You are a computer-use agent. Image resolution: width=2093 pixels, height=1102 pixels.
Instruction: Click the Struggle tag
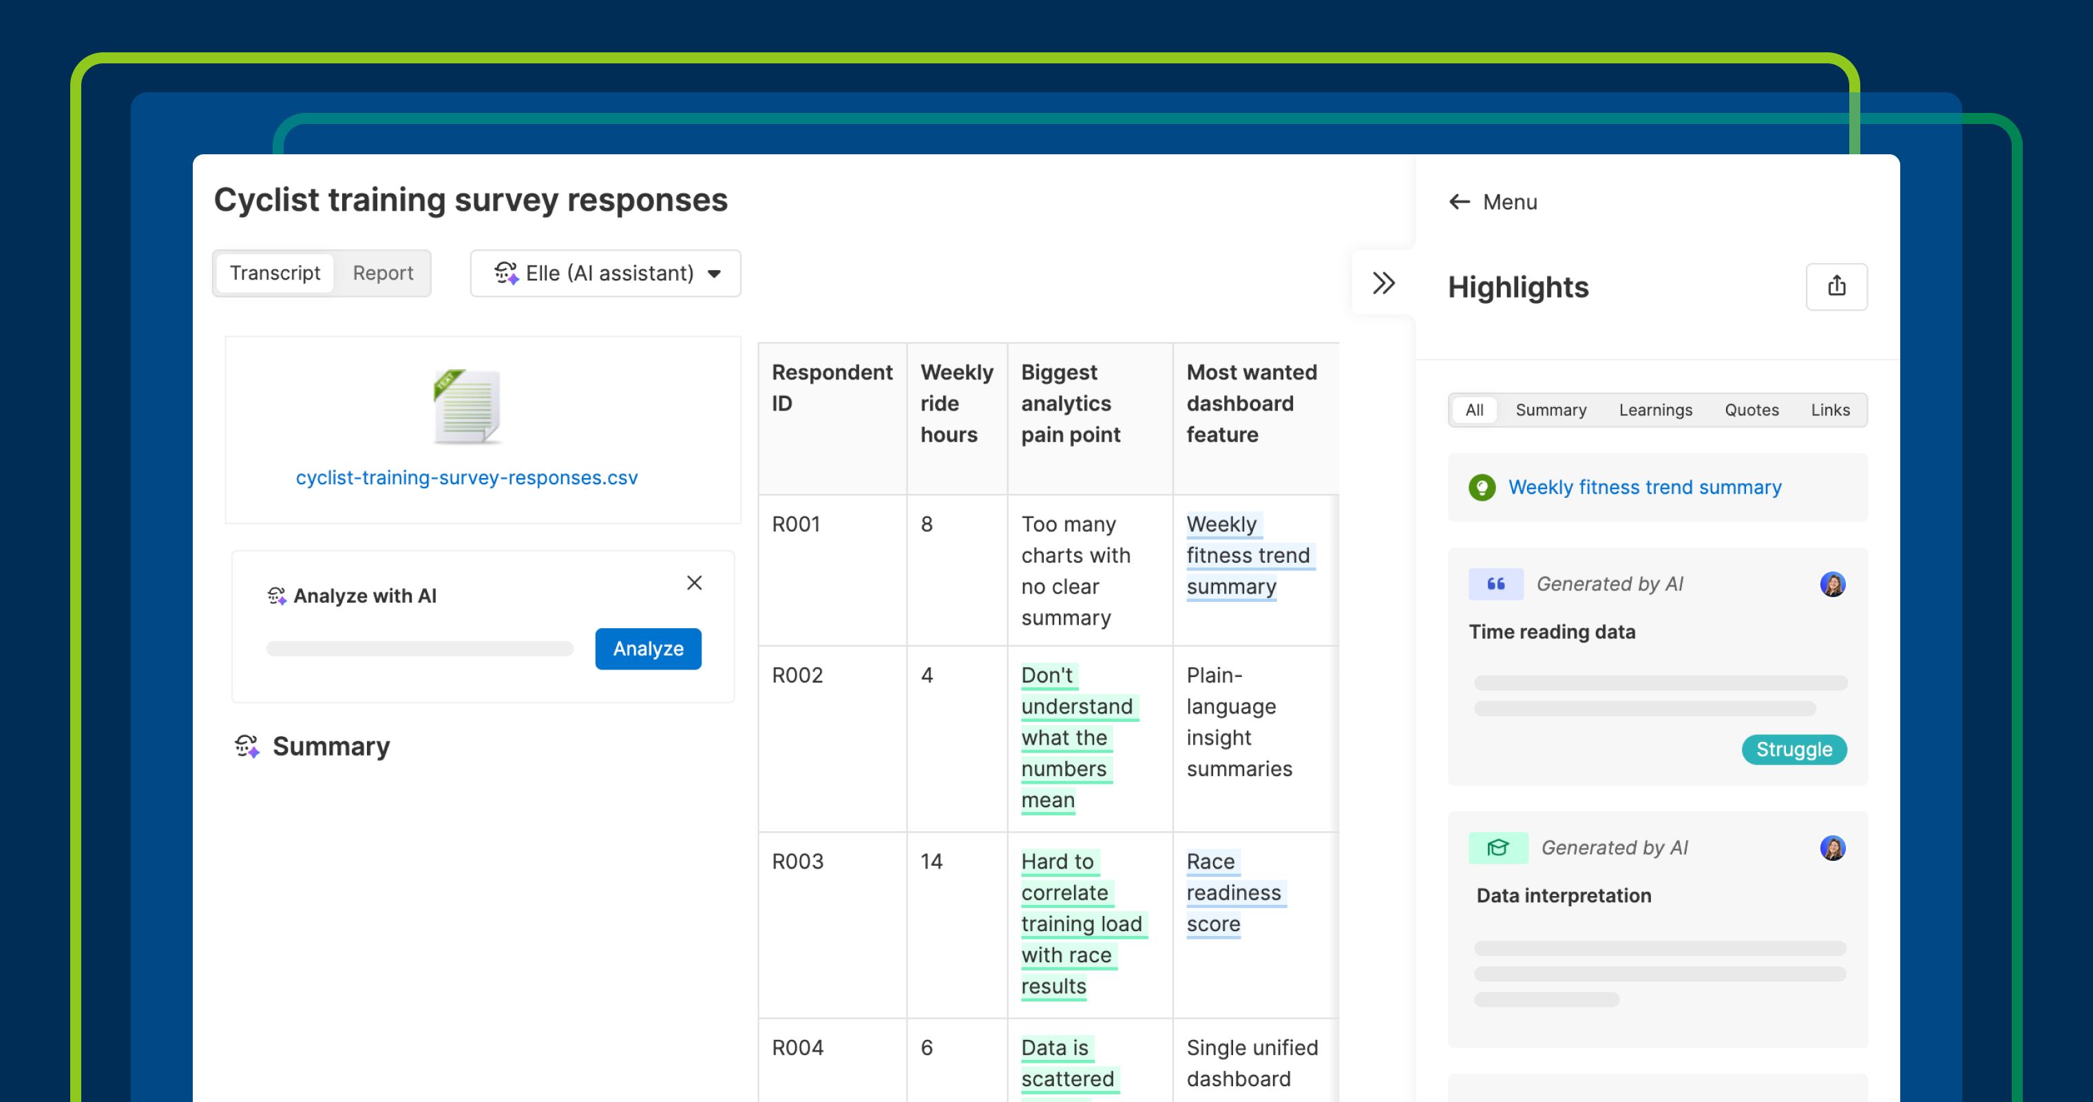1794,749
